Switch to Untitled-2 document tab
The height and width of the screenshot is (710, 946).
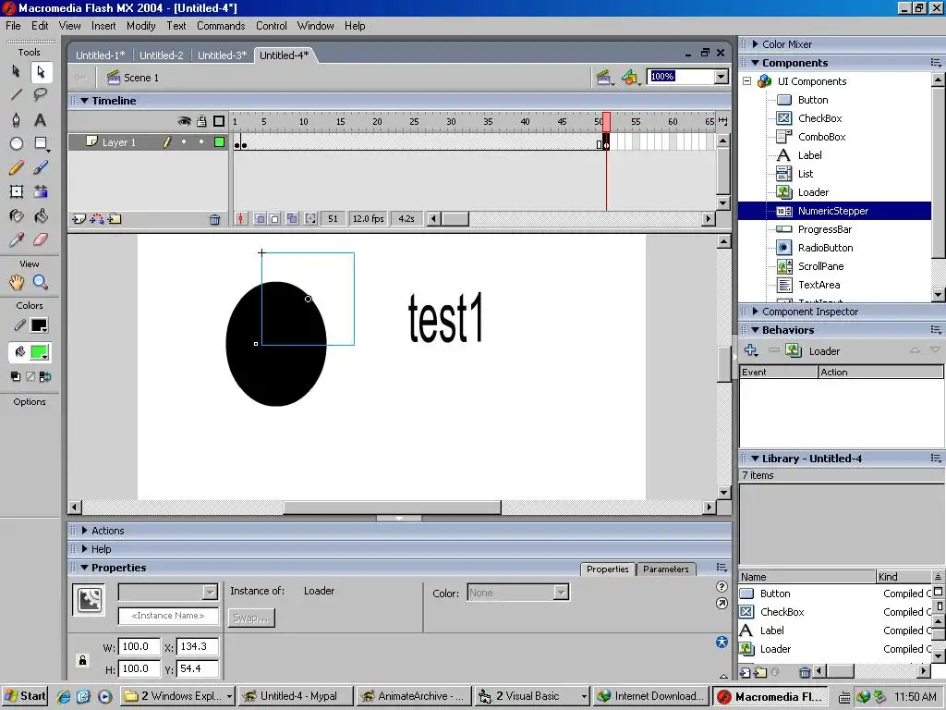coord(161,55)
